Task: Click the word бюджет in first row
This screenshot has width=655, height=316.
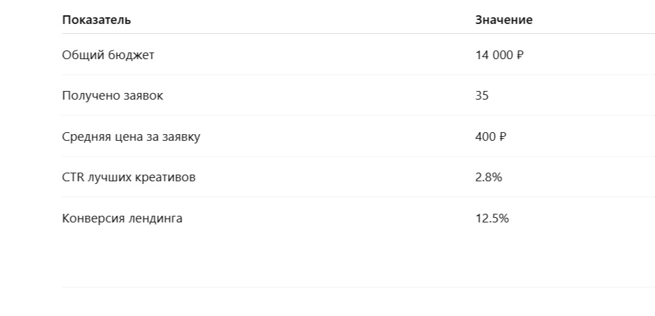Action: (x=131, y=55)
